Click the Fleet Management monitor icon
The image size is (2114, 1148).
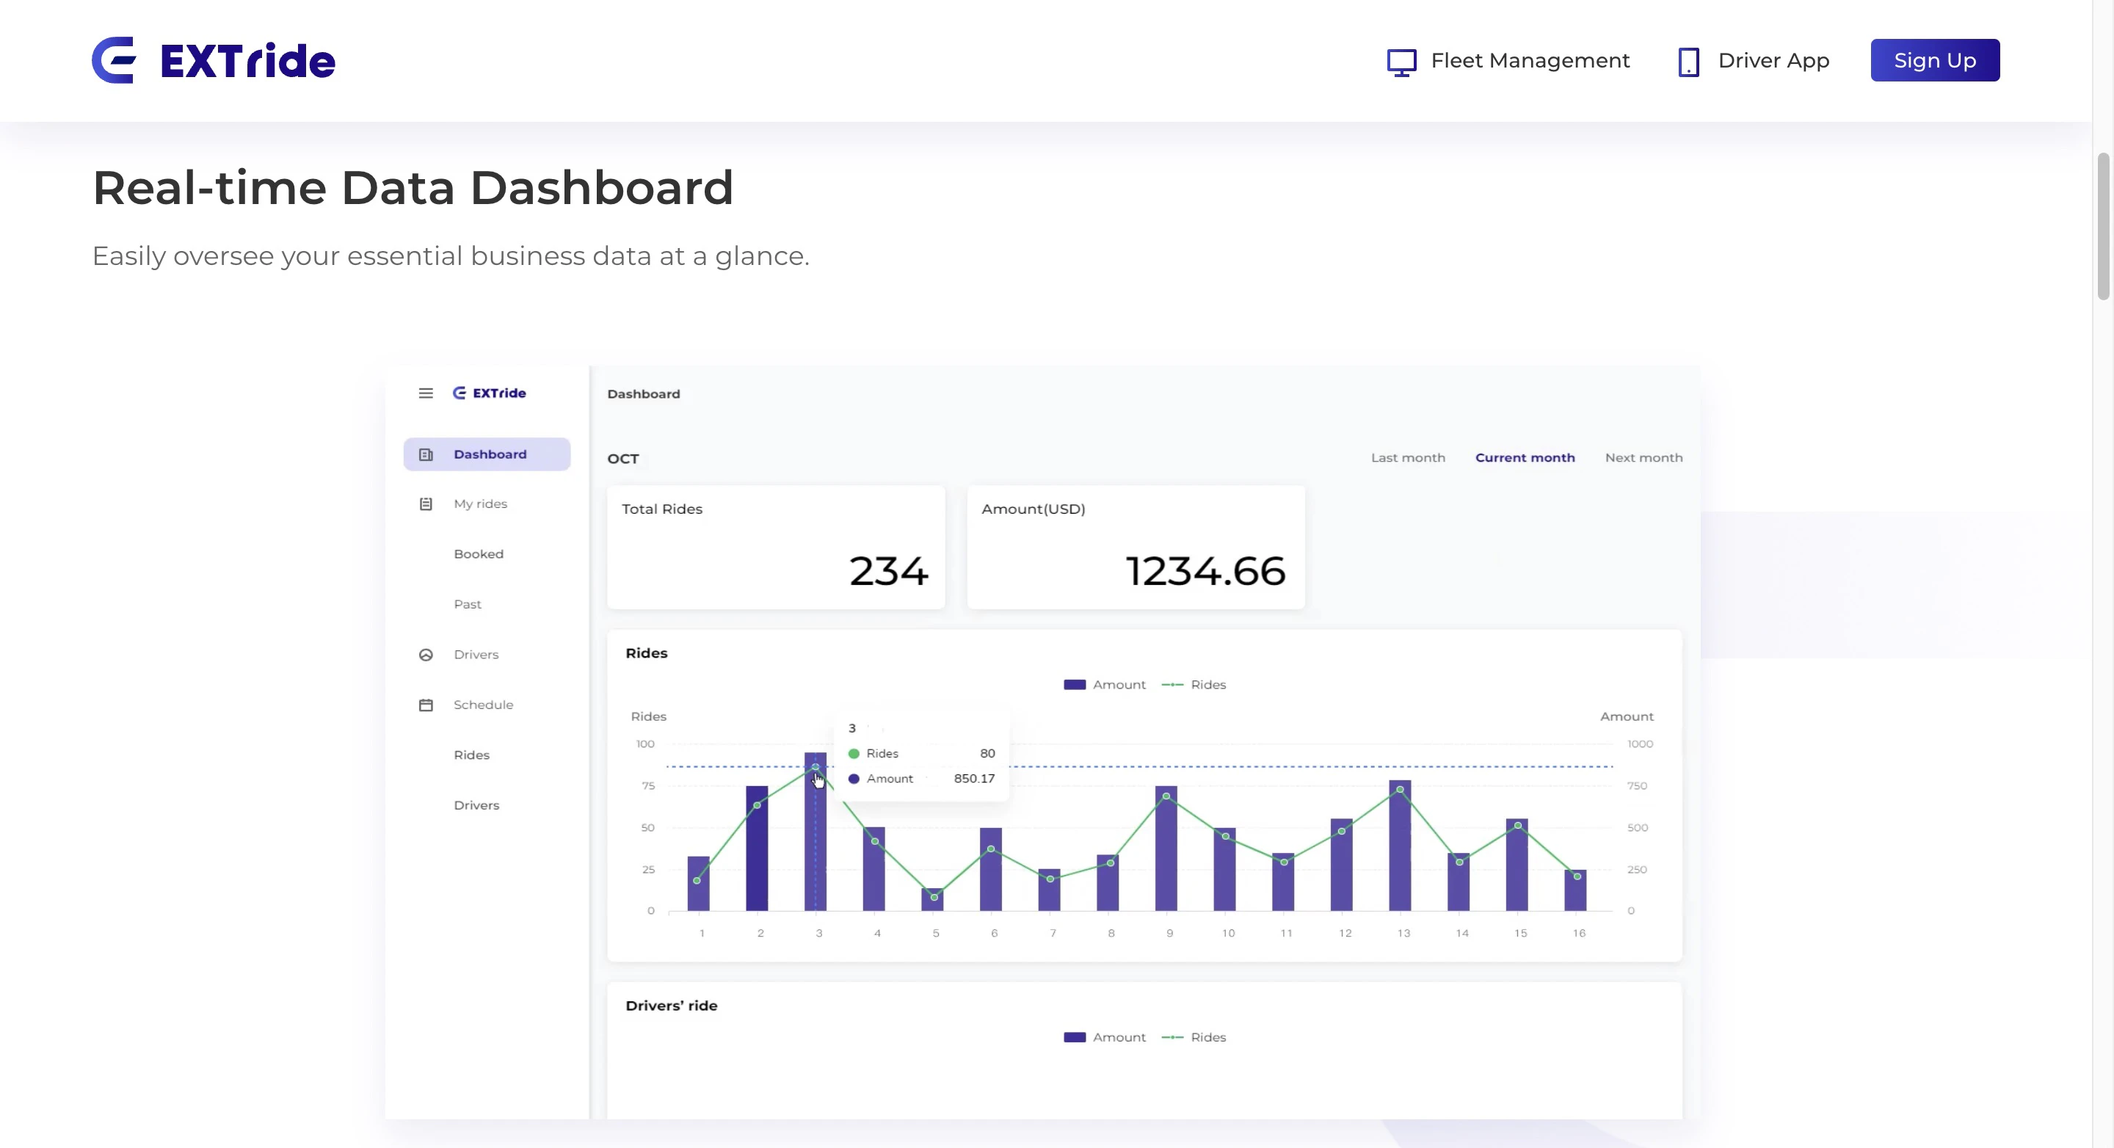click(1401, 62)
